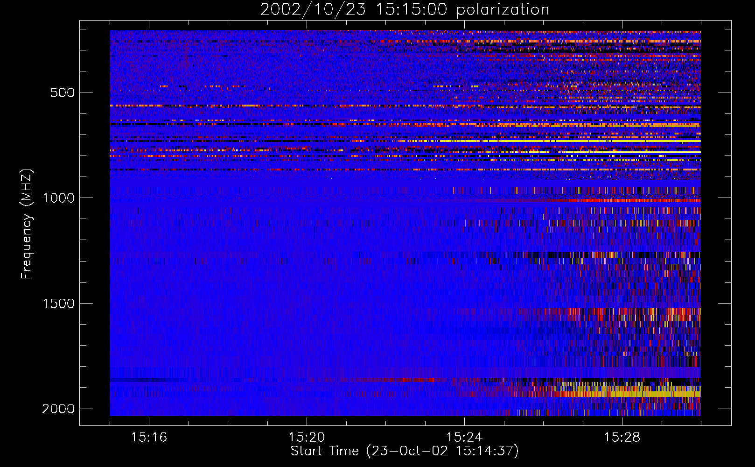This screenshot has height=467, width=755.
Task: Click the 15:20 time tick label
Action: (307, 437)
